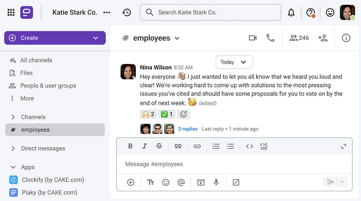Mention someone using the @ icon
The height and width of the screenshot is (201, 361).
tap(181, 182)
